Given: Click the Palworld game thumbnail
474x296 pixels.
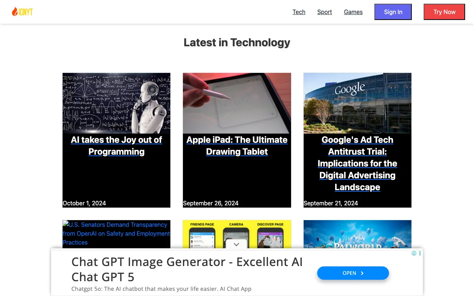Looking at the screenshot, I should click(x=357, y=234).
